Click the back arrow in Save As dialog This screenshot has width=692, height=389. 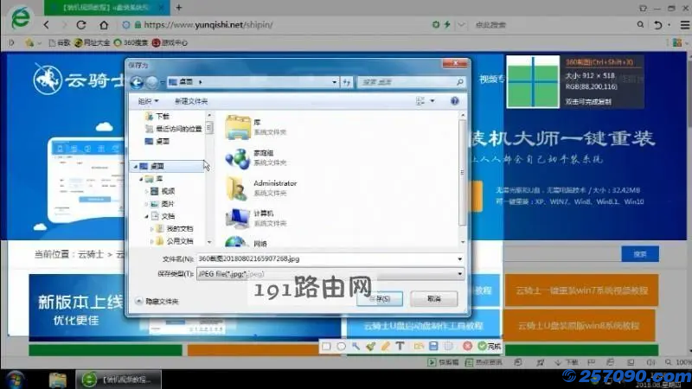136,82
